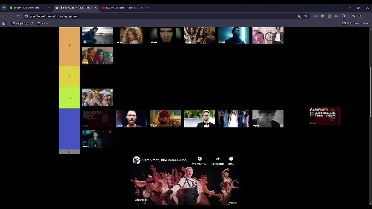Open the Chrome profile avatar
This screenshot has height=209, width=372.
361,16
